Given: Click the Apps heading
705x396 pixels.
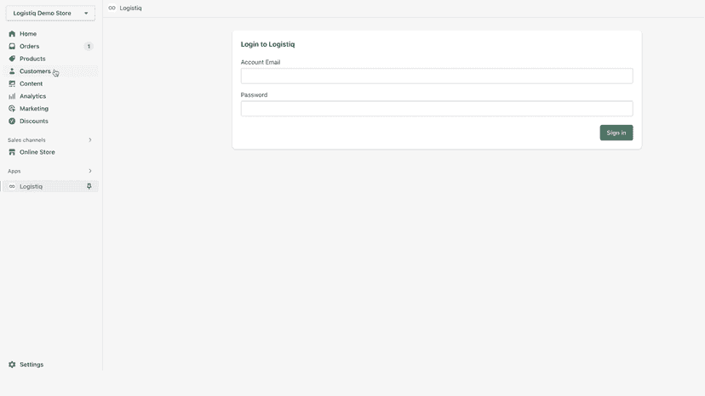Looking at the screenshot, I should (x=14, y=171).
